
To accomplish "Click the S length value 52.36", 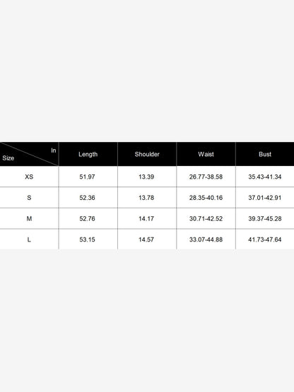I will pyautogui.click(x=87, y=198).
